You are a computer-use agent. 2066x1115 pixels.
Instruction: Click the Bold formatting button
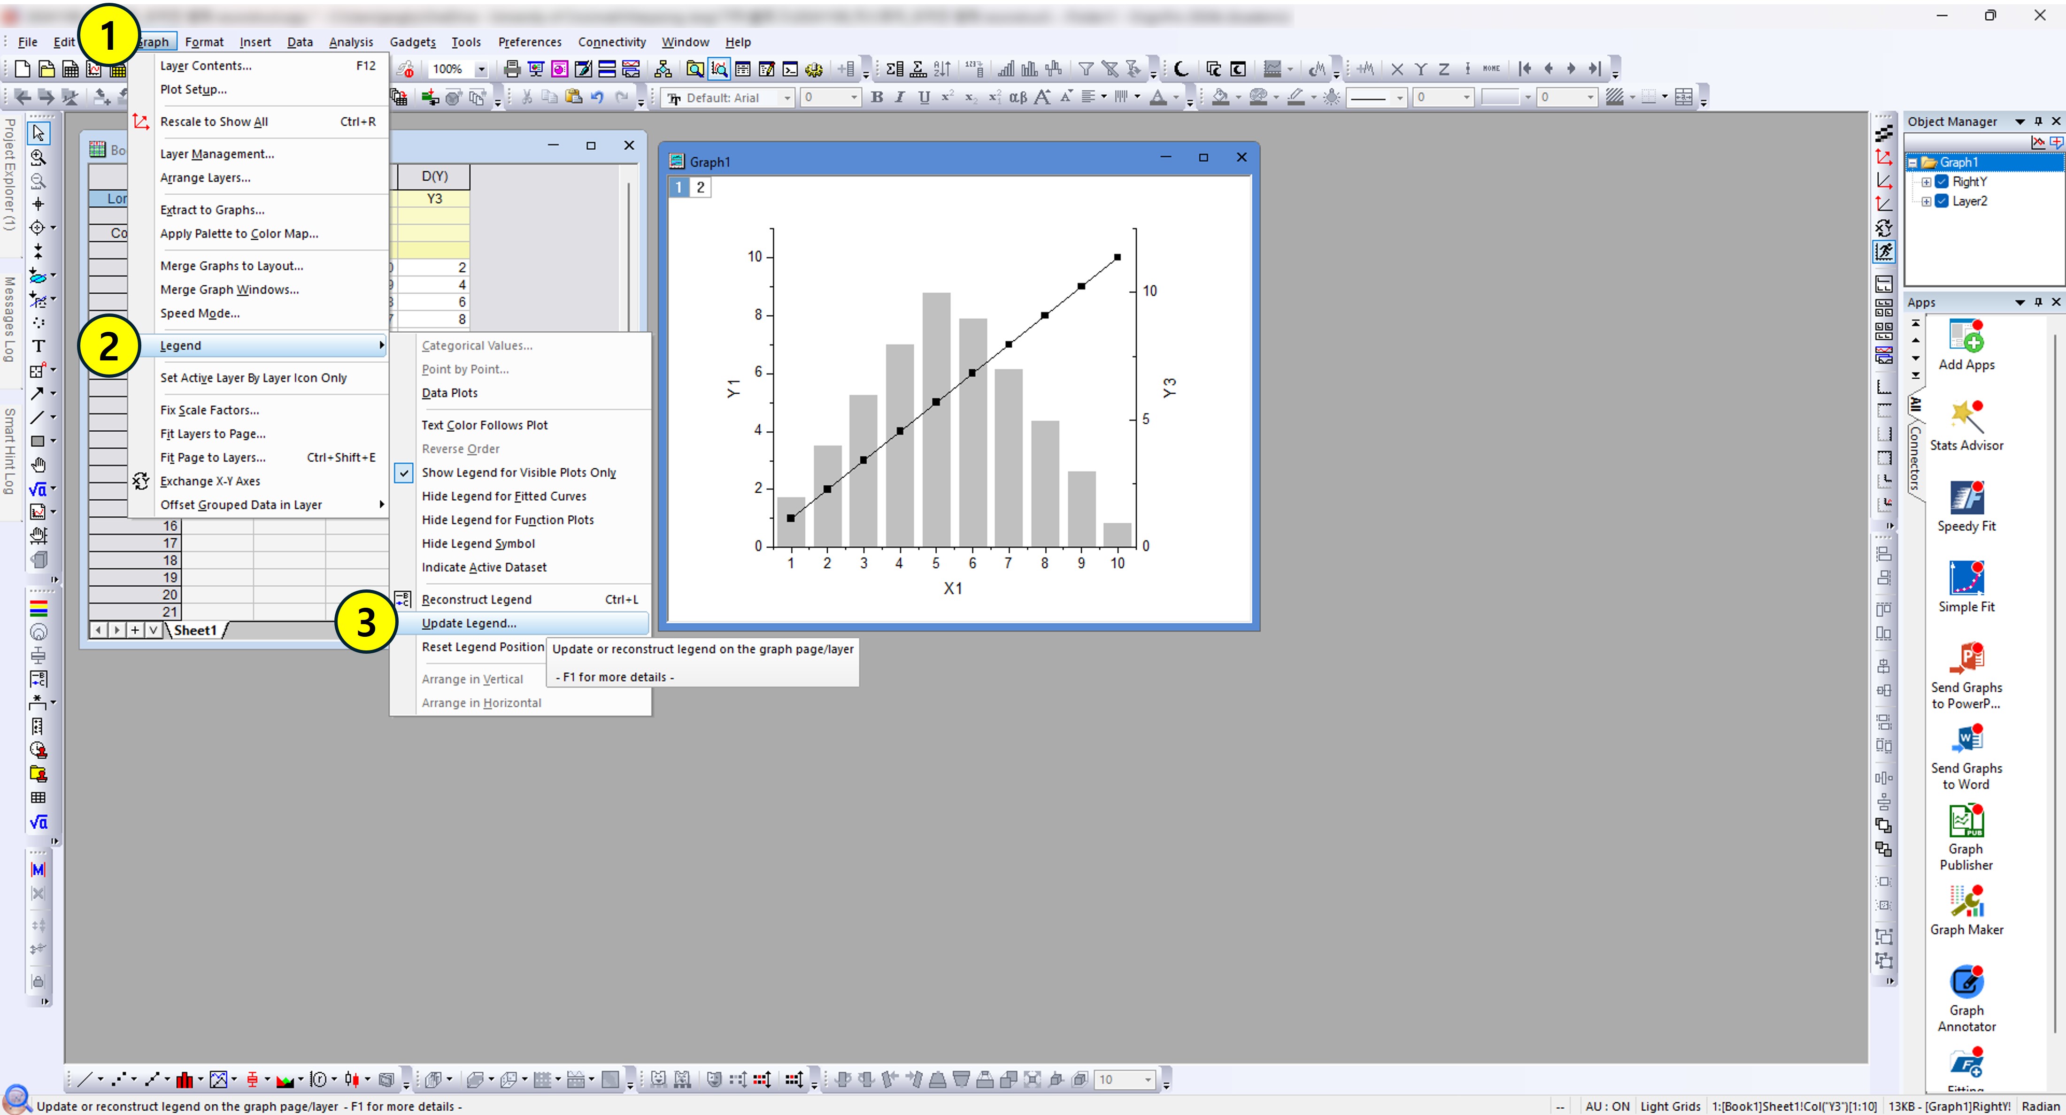(x=877, y=98)
